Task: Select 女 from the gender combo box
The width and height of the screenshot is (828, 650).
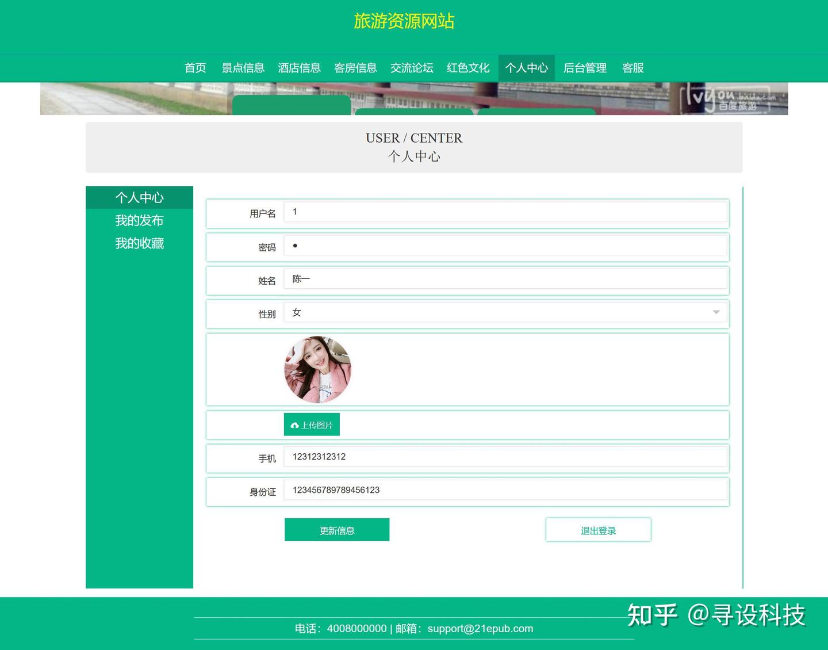Action: [506, 312]
